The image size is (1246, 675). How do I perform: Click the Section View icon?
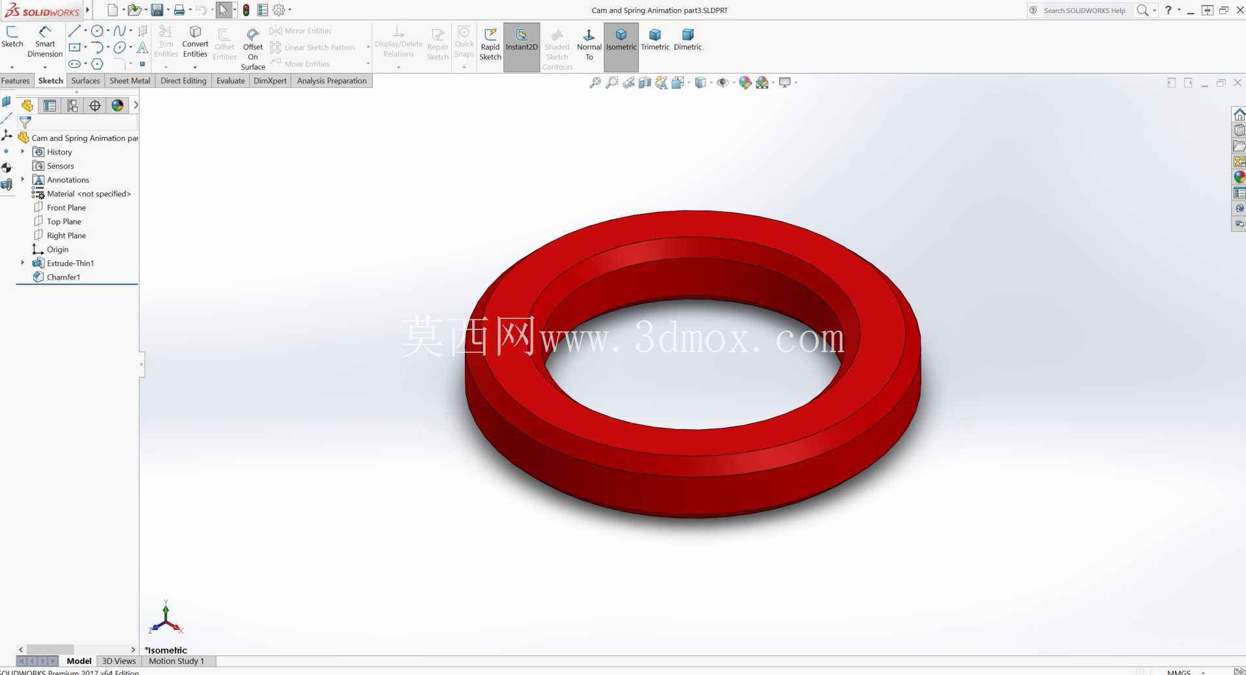tap(645, 83)
